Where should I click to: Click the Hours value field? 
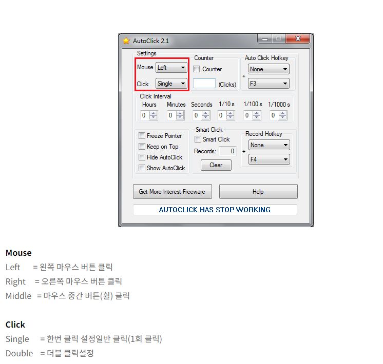145,115
